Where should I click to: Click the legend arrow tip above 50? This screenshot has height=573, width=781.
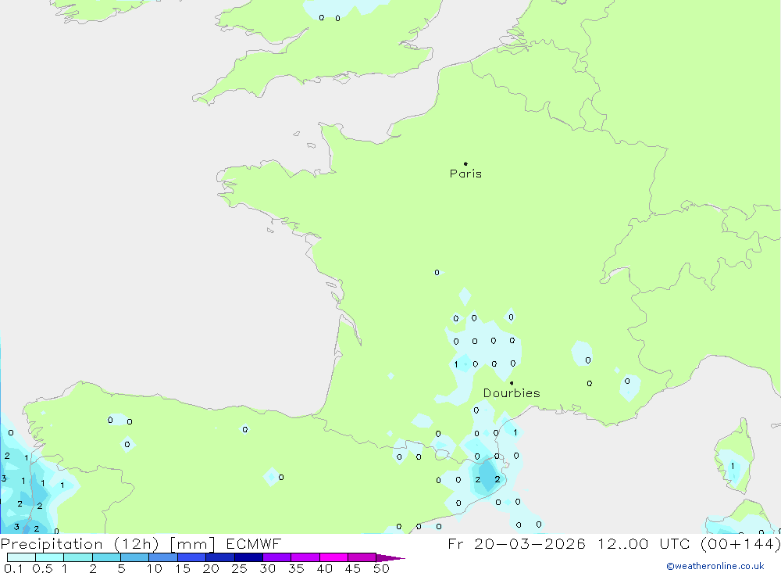pos(390,558)
